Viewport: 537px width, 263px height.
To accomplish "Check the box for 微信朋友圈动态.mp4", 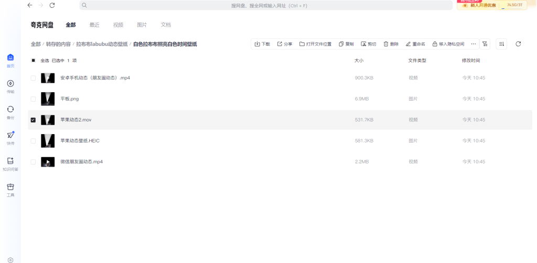I will pyautogui.click(x=33, y=162).
